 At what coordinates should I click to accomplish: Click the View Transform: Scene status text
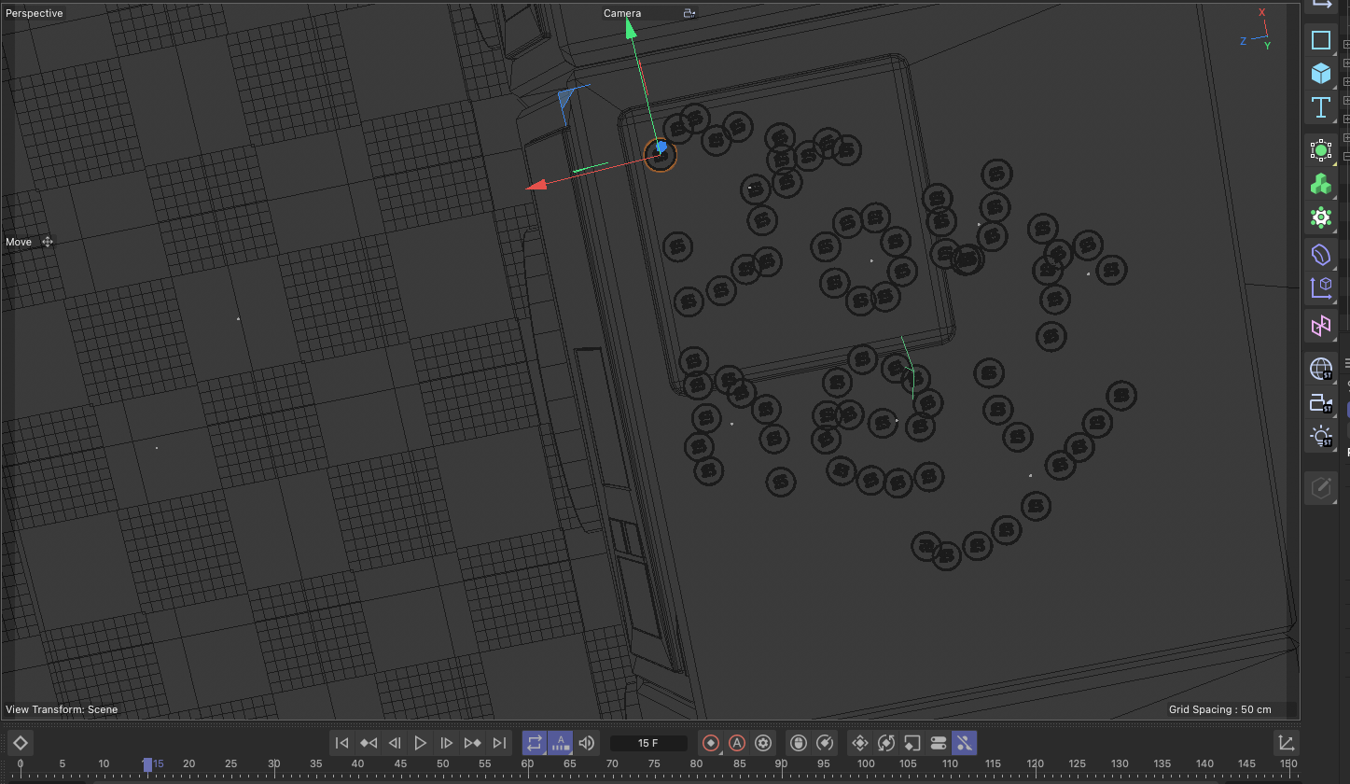pyautogui.click(x=62, y=709)
